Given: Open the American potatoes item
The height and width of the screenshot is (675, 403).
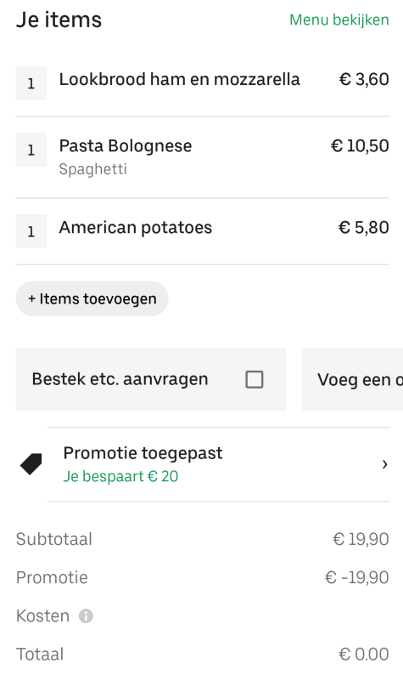Looking at the screenshot, I should pos(136,227).
